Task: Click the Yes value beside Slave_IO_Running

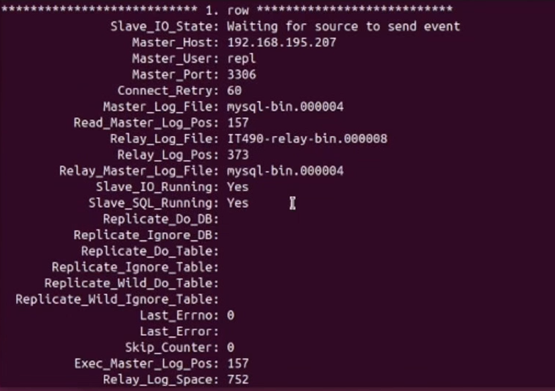Action: [x=237, y=187]
